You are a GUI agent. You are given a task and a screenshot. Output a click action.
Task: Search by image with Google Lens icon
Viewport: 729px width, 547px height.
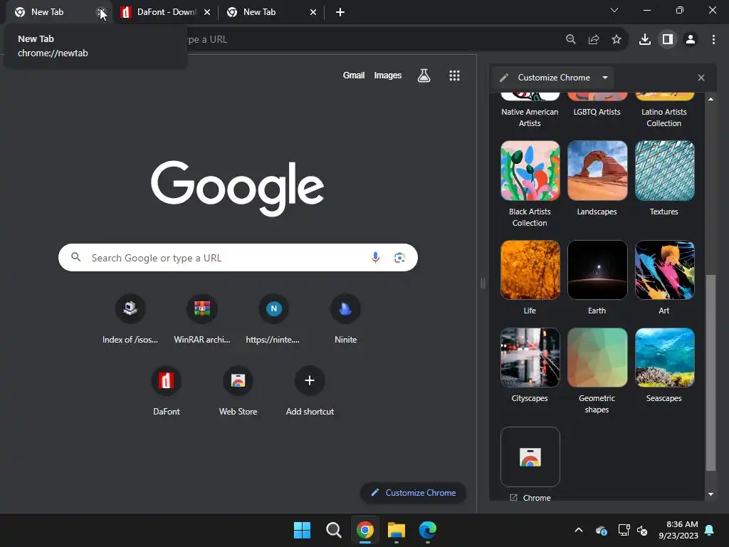click(399, 257)
